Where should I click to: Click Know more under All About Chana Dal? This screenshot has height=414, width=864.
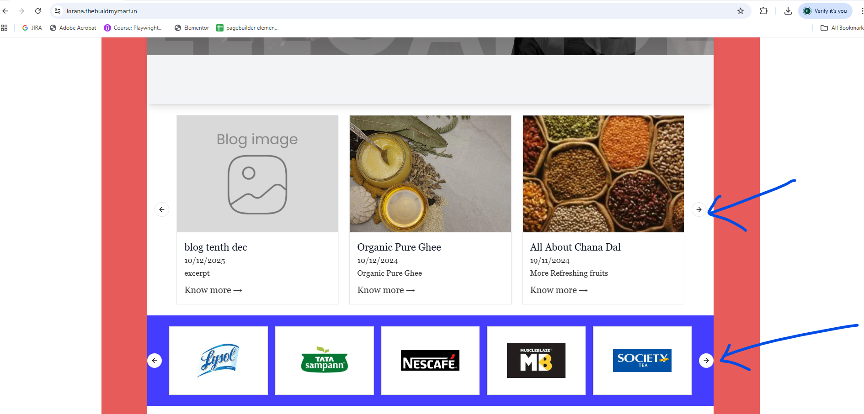[x=559, y=290]
